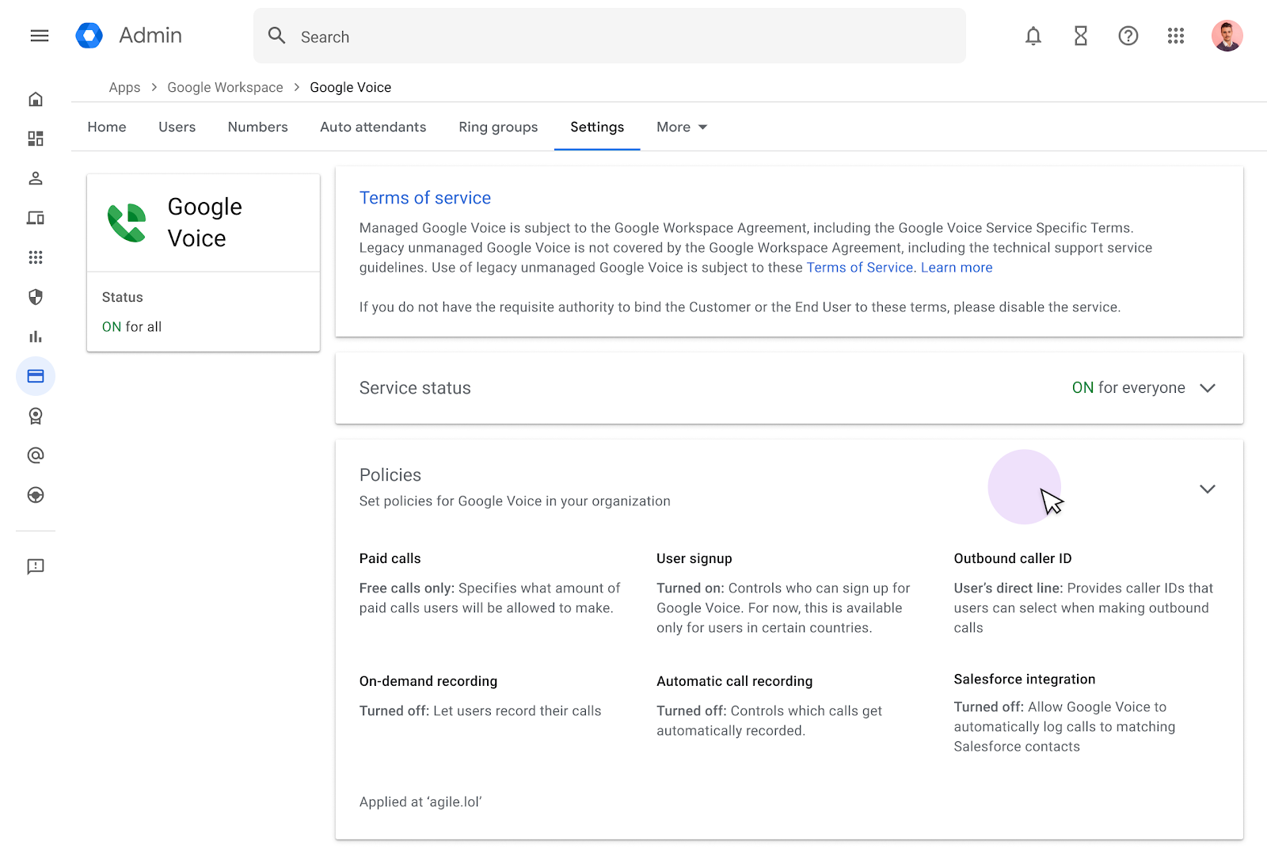Viewport: 1267px width, 864px height.
Task: Open the Learn more link
Action: click(957, 268)
